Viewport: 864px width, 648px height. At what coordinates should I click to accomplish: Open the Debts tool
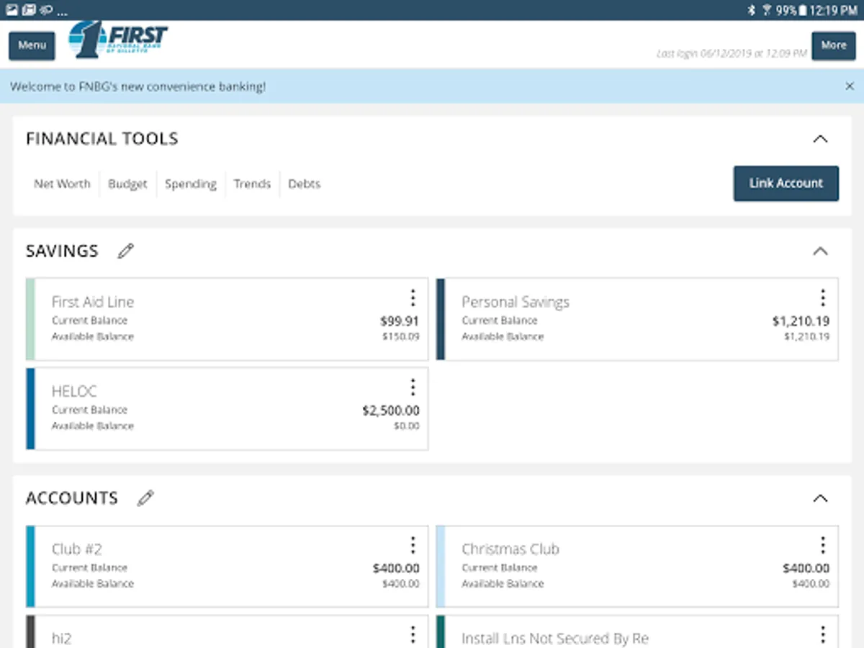pyautogui.click(x=304, y=184)
